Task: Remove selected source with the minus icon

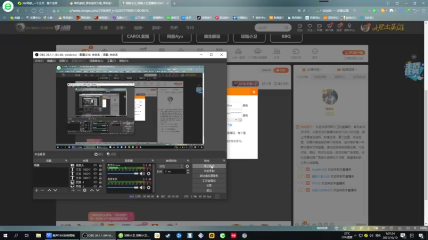Action: tap(79, 190)
